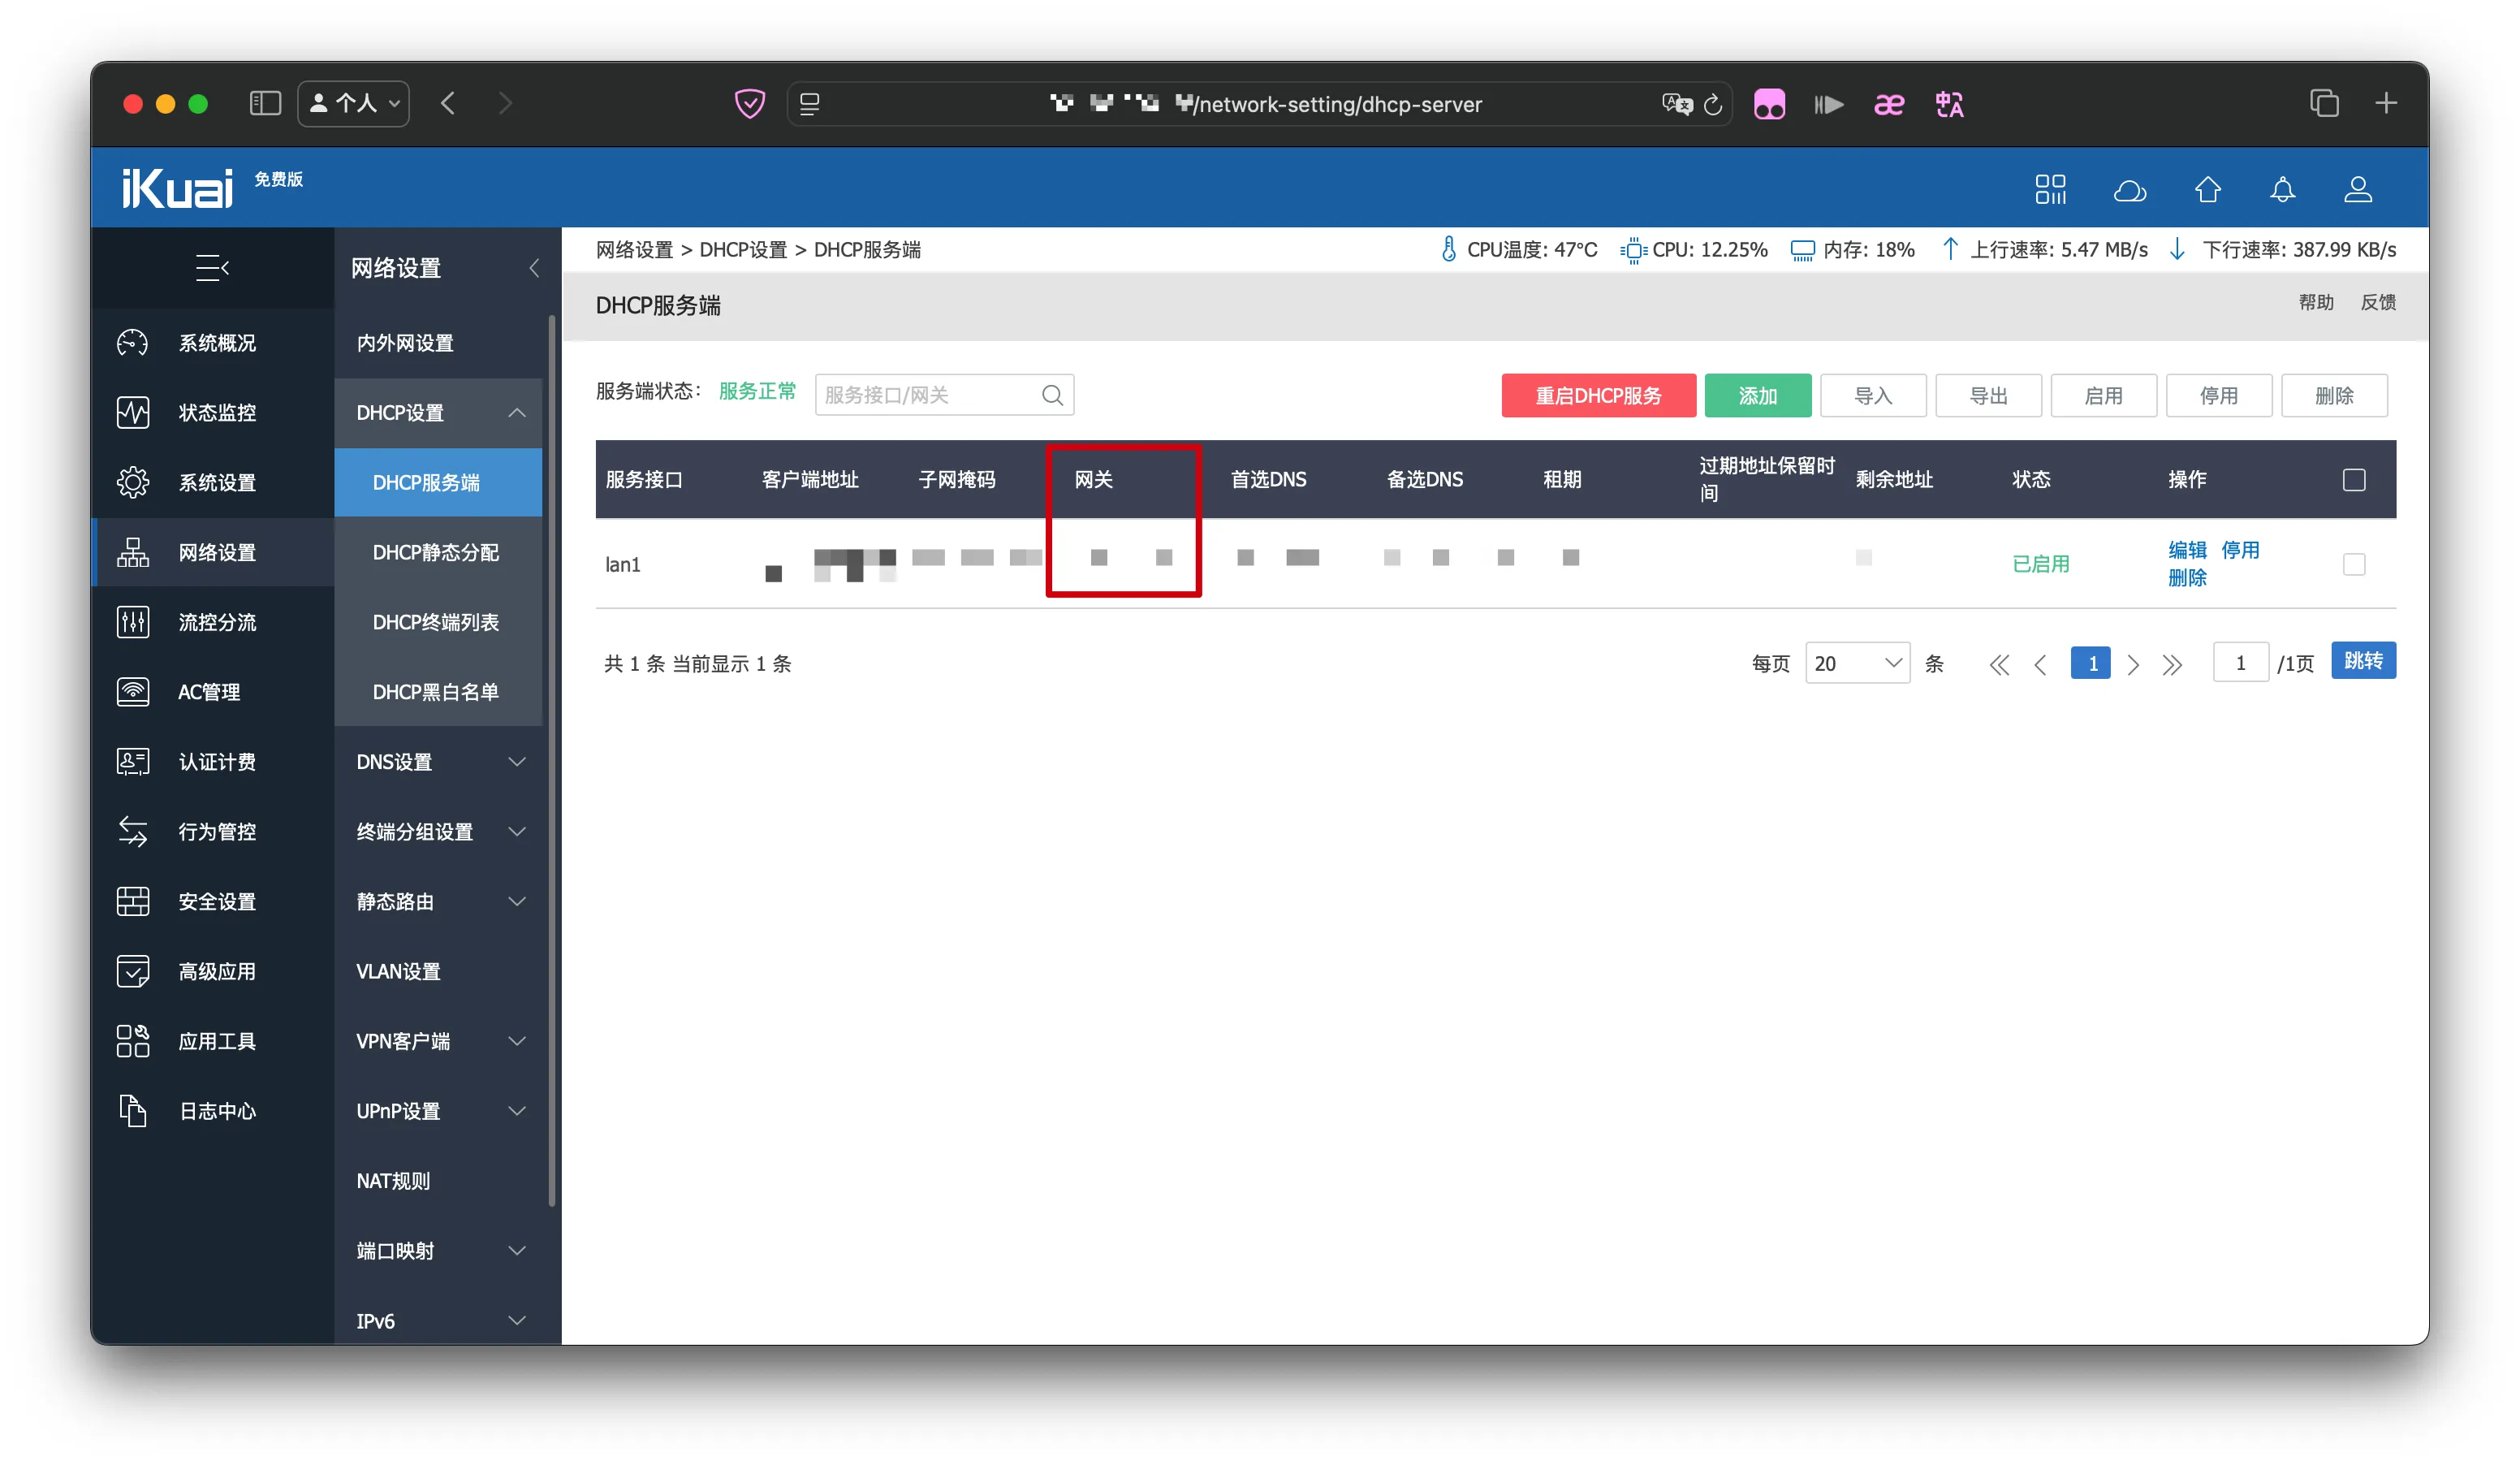
Task: Reload the page in browser toolbar
Action: [x=1713, y=104]
